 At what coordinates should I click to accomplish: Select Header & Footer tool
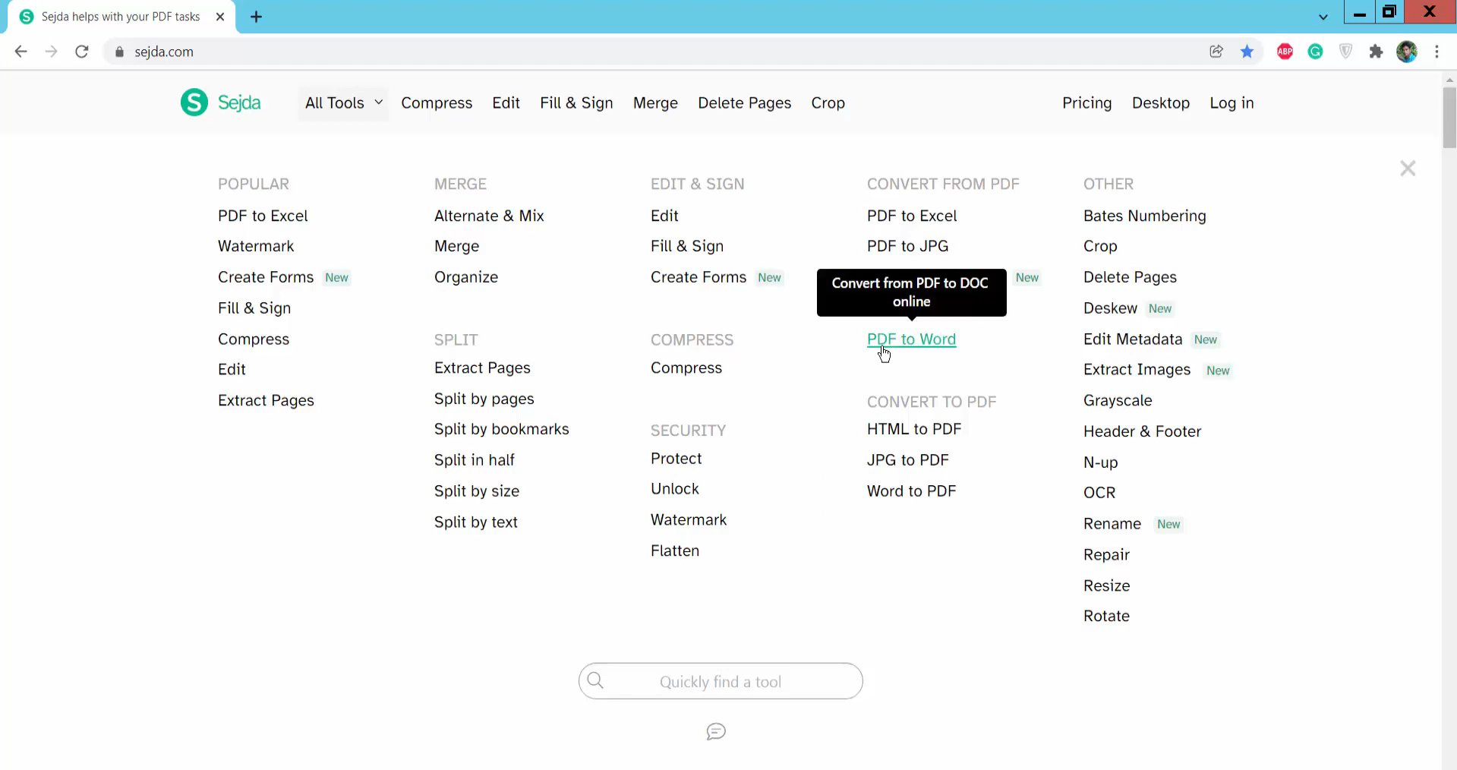pos(1142,431)
